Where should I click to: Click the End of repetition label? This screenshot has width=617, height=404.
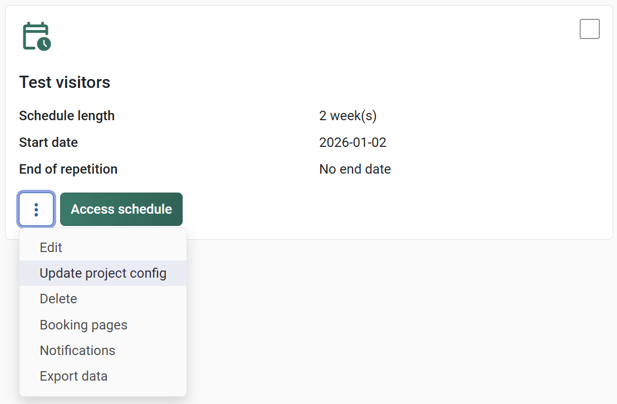[x=68, y=169]
